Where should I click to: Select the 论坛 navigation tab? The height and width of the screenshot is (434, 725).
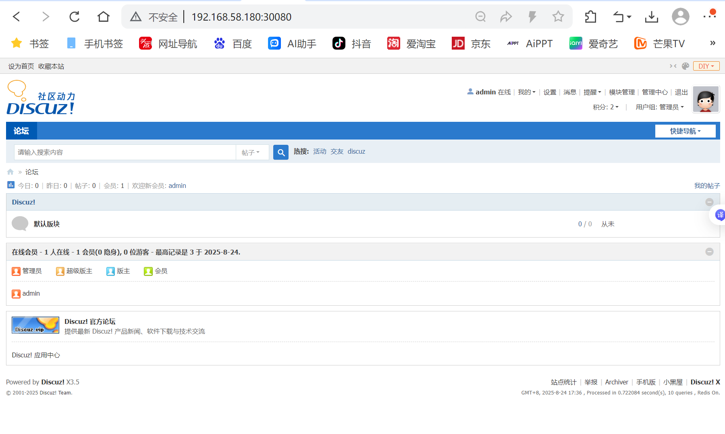click(x=21, y=131)
